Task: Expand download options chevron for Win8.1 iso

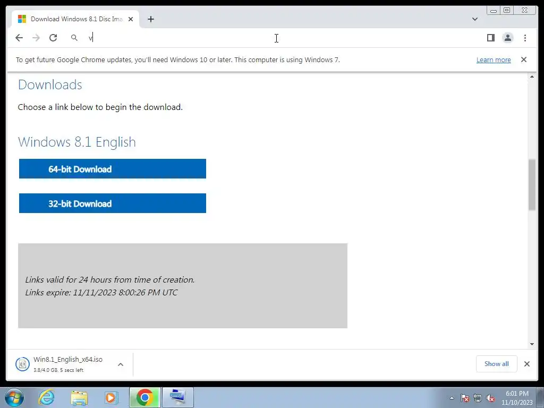Action: coord(121,364)
